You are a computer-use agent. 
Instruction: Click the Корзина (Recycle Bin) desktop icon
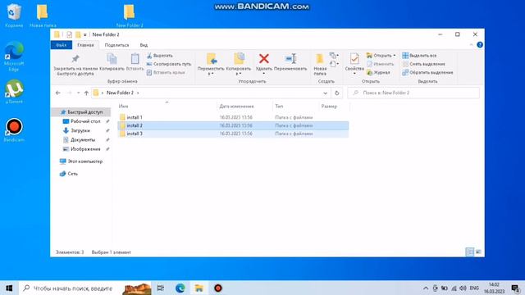click(14, 15)
